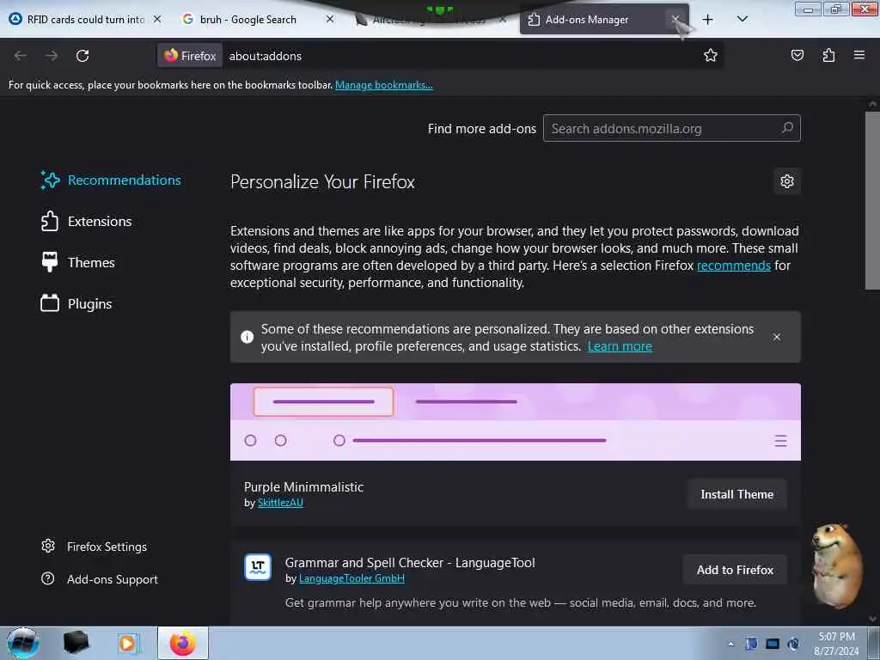Show hidden system tray icons
Screen dimensions: 880x660
[x=730, y=644]
